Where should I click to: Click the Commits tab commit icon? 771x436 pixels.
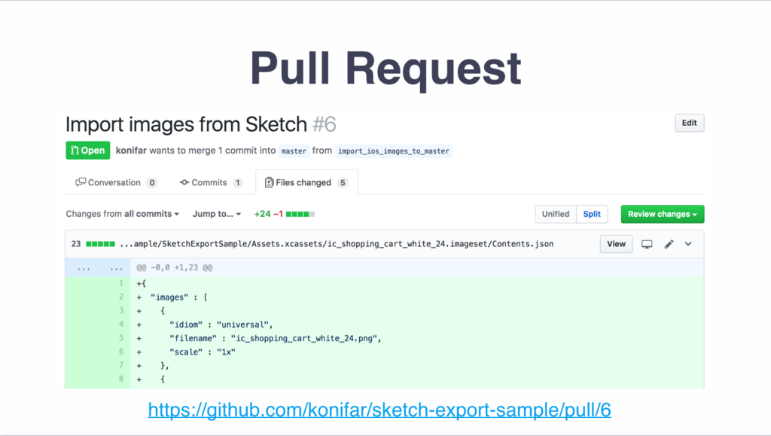pyautogui.click(x=184, y=182)
